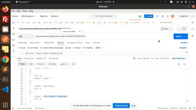Send the GET request

coord(179,36)
